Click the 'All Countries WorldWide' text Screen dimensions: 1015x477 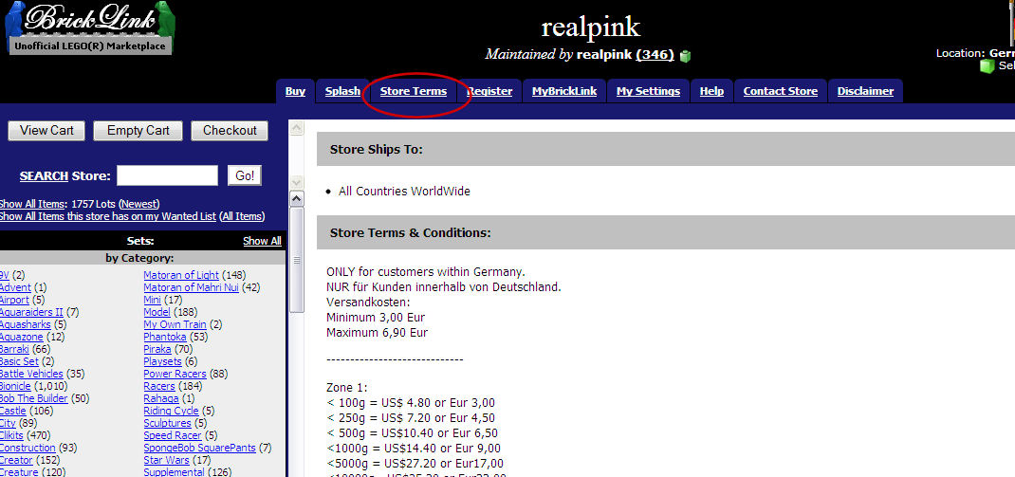point(404,191)
